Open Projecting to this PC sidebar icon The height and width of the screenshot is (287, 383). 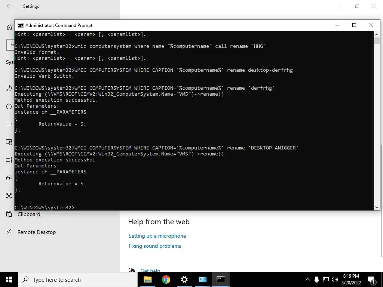[9, 178]
